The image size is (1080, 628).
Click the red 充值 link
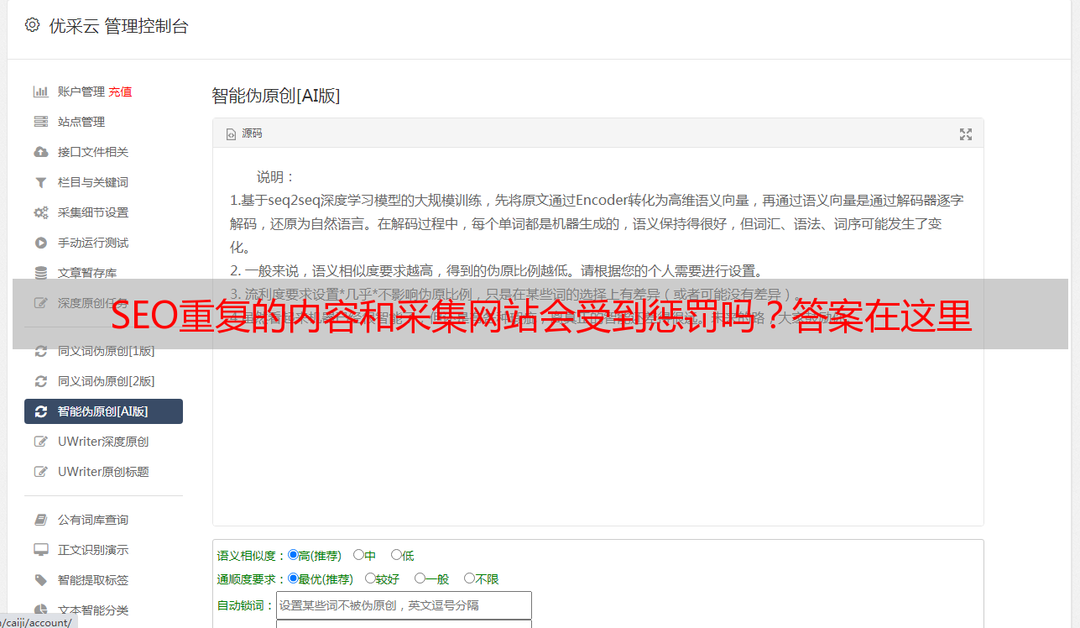pyautogui.click(x=120, y=92)
